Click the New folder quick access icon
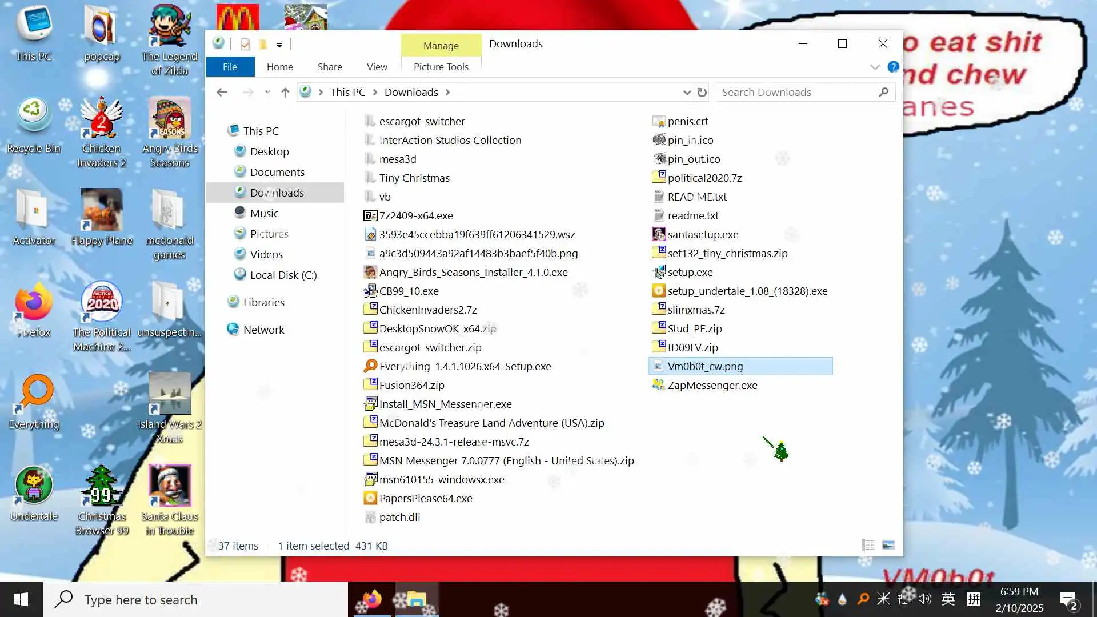 pos(263,44)
